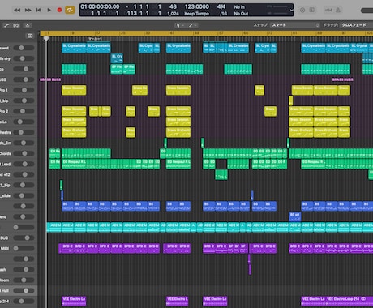This screenshot has height=308, width=373.
Task: Select the BRASS BUSS label near bar 97
Action: 342,79
